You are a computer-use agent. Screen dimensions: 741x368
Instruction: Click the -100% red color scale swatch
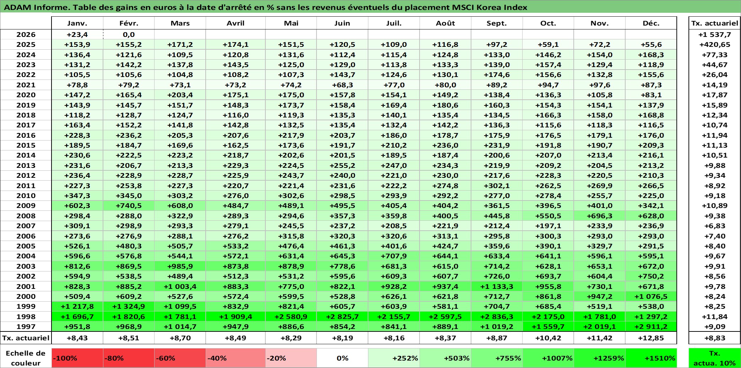tap(77, 358)
